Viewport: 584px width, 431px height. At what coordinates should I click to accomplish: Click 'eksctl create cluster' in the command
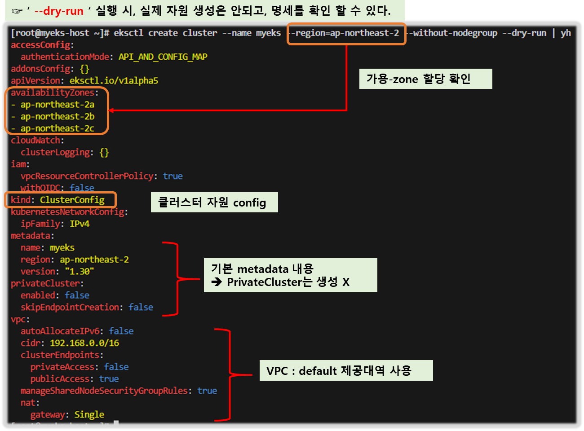click(165, 33)
